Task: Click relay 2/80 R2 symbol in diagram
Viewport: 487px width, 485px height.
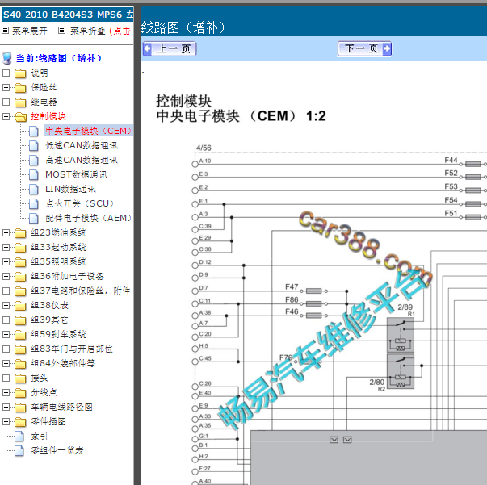Action: [x=401, y=371]
